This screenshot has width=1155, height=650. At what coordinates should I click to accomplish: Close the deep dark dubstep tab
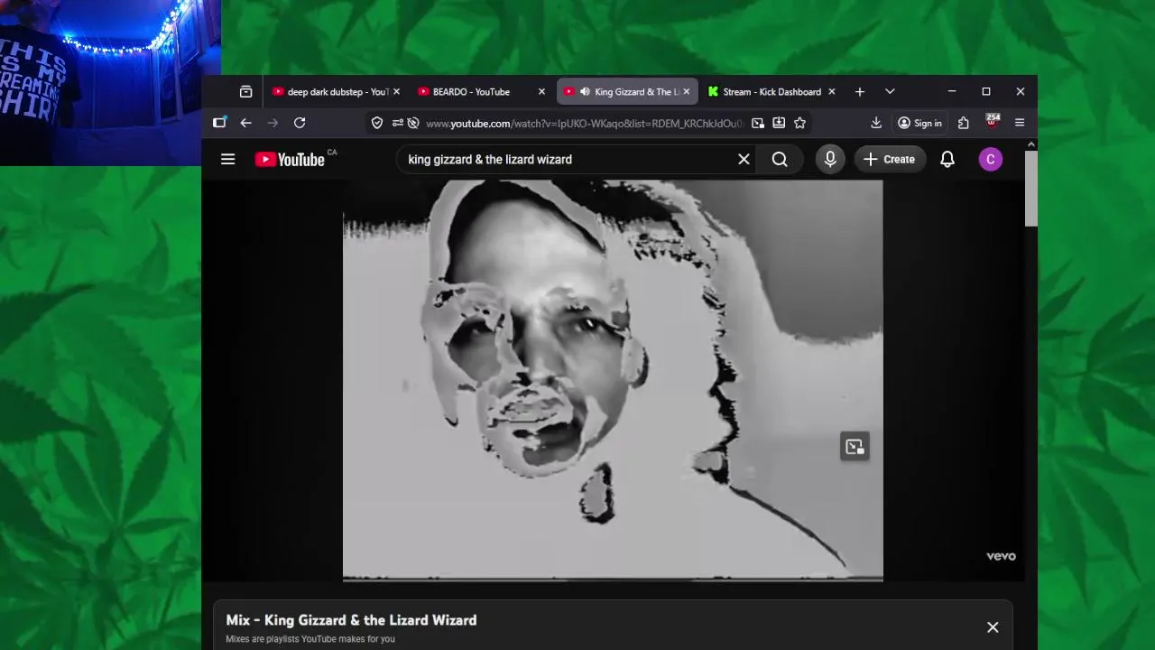tap(396, 91)
